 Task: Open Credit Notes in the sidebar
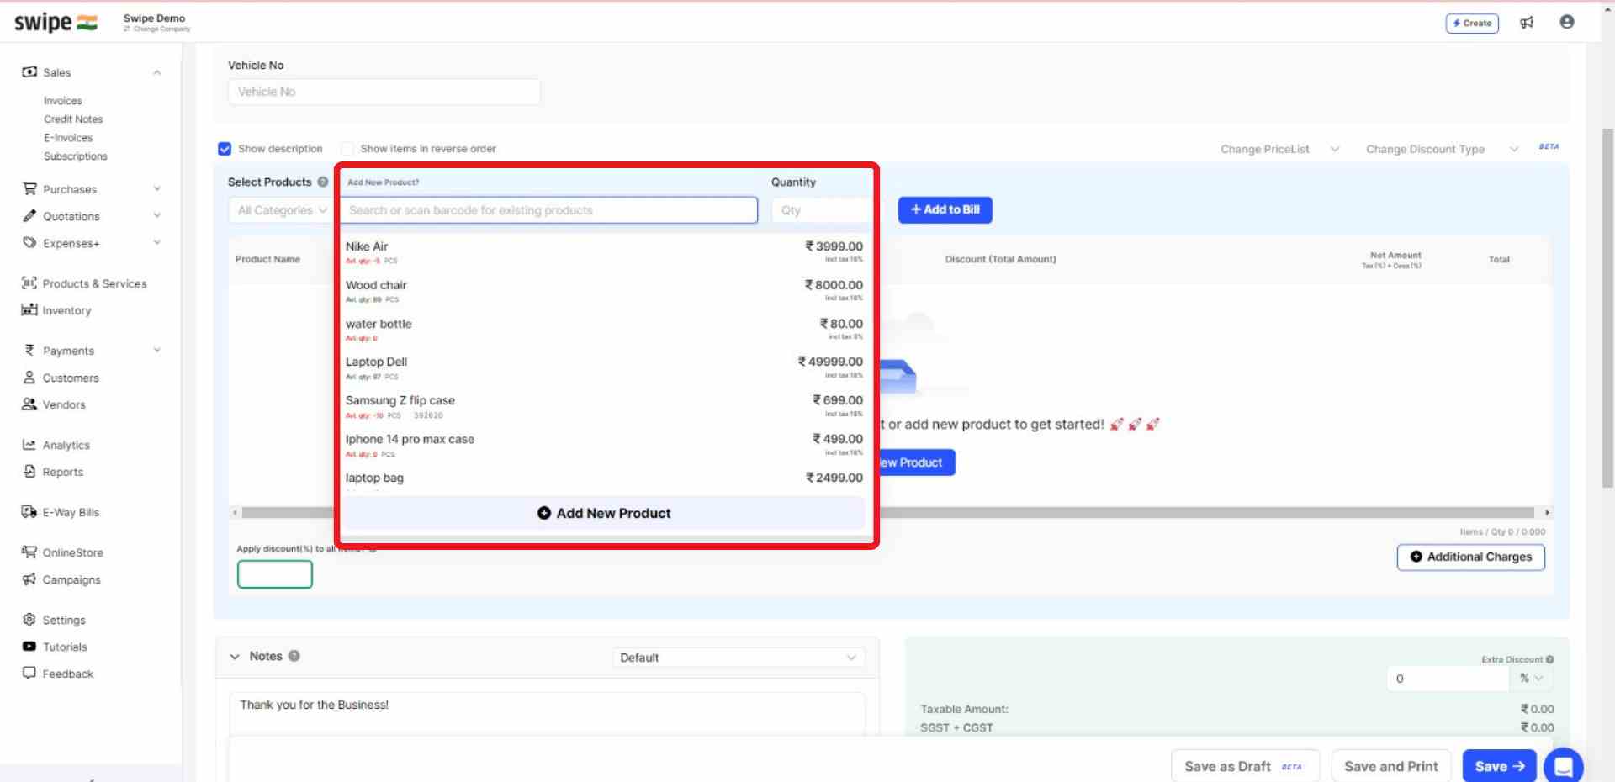tap(73, 119)
